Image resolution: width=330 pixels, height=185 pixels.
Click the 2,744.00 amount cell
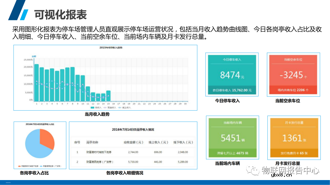(133, 152)
